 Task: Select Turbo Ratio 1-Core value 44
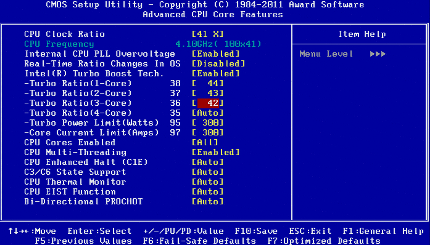tap(207, 84)
